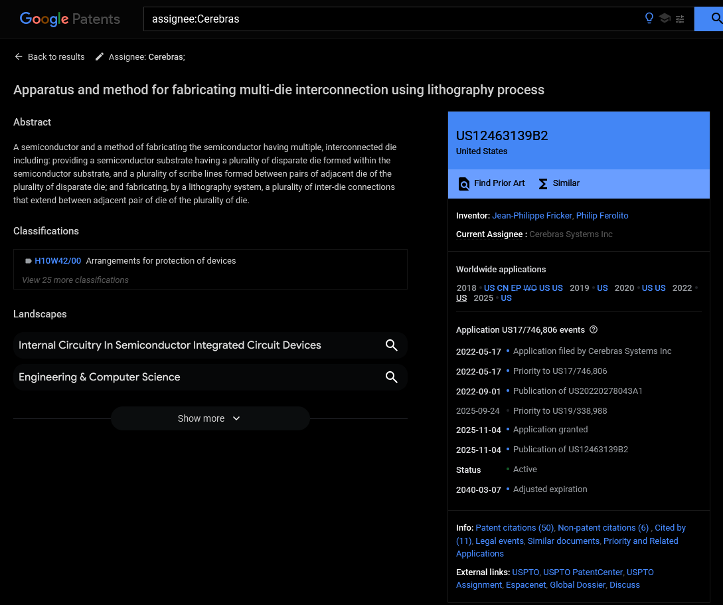Search Internal Circuitry landscape magnifier icon
This screenshot has width=723, height=605.
(x=391, y=345)
